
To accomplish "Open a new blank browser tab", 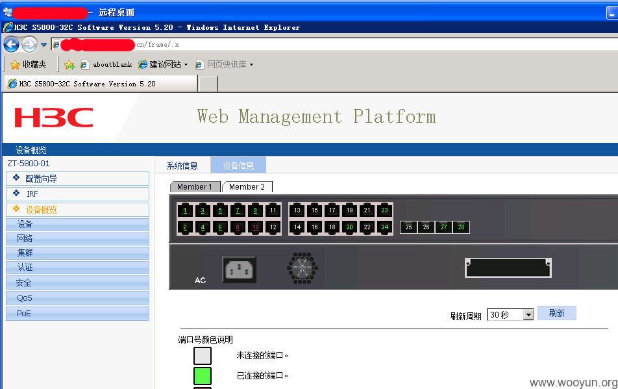I will pyautogui.click(x=208, y=84).
